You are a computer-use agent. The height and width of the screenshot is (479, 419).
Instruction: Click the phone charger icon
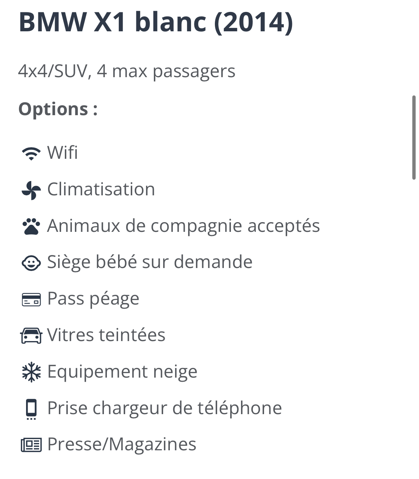(31, 409)
